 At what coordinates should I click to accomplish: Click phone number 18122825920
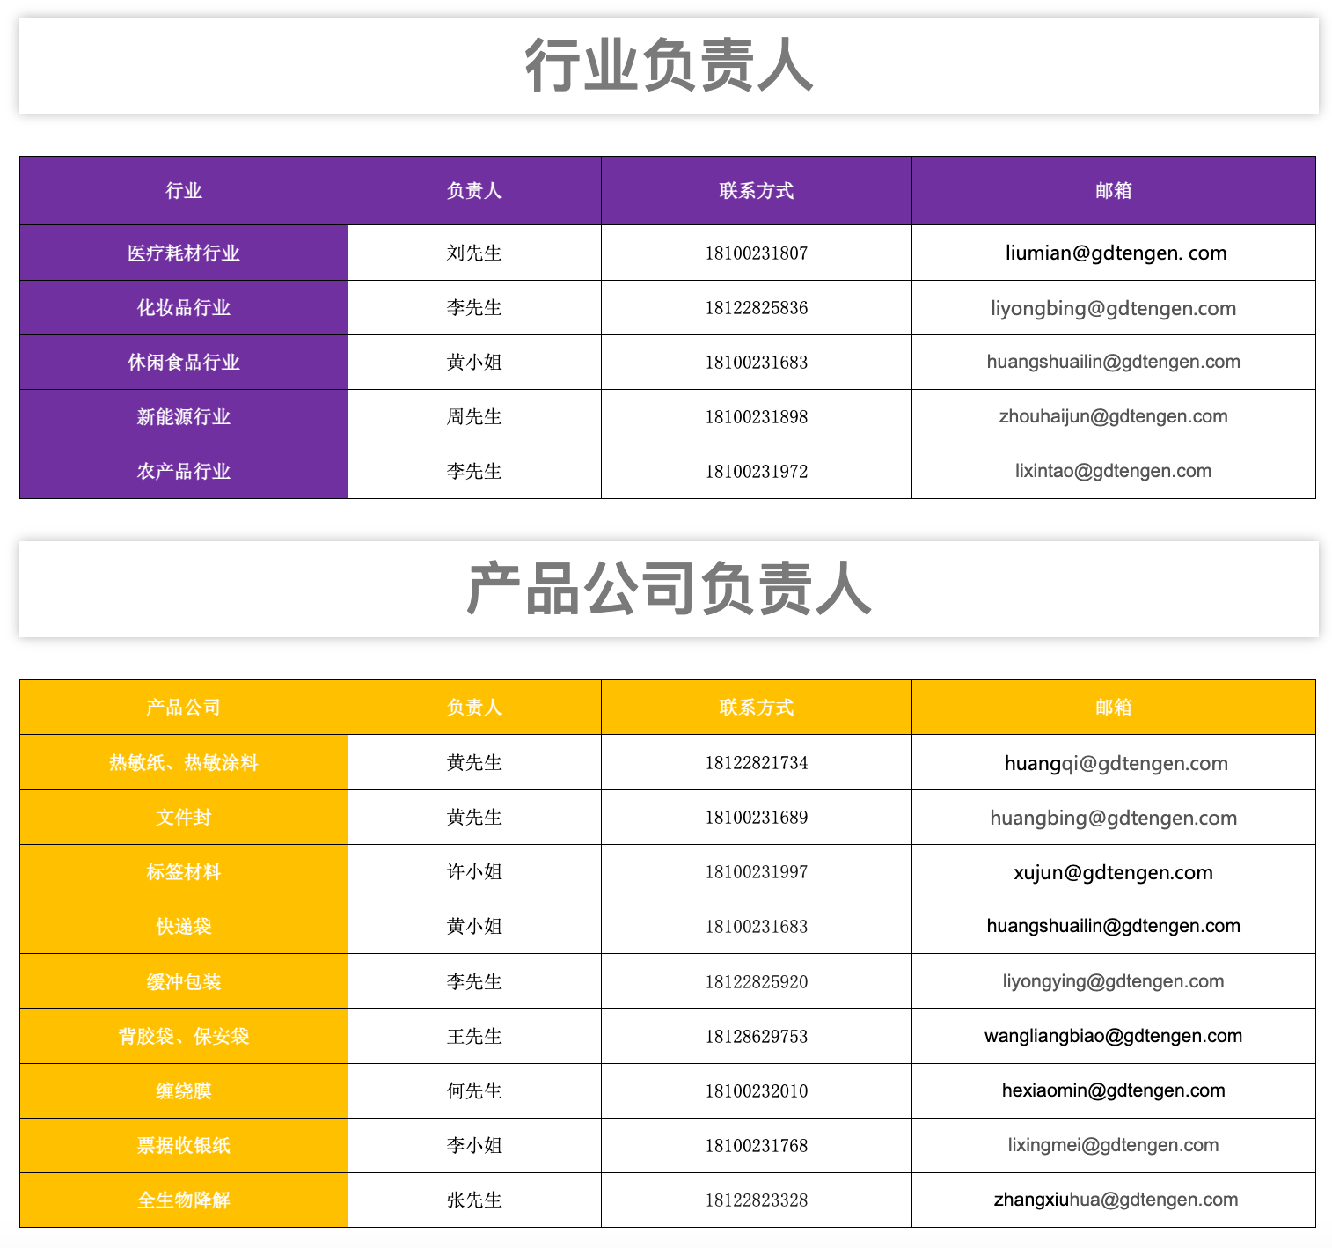tap(757, 982)
